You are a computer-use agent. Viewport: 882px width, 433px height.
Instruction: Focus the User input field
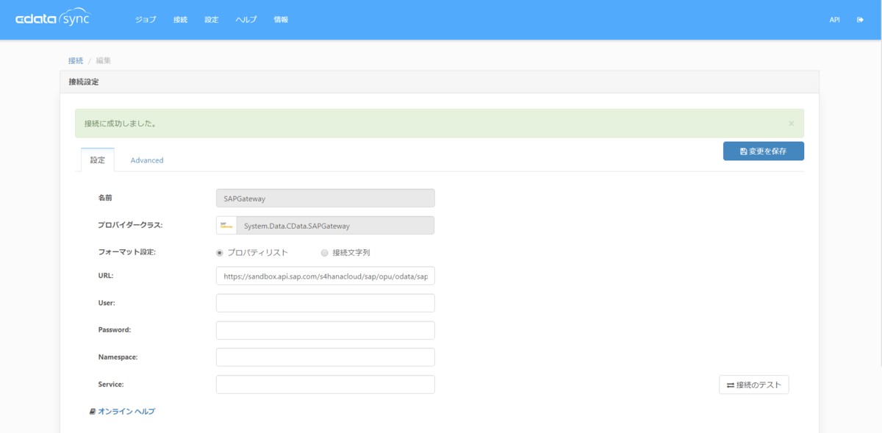326,303
